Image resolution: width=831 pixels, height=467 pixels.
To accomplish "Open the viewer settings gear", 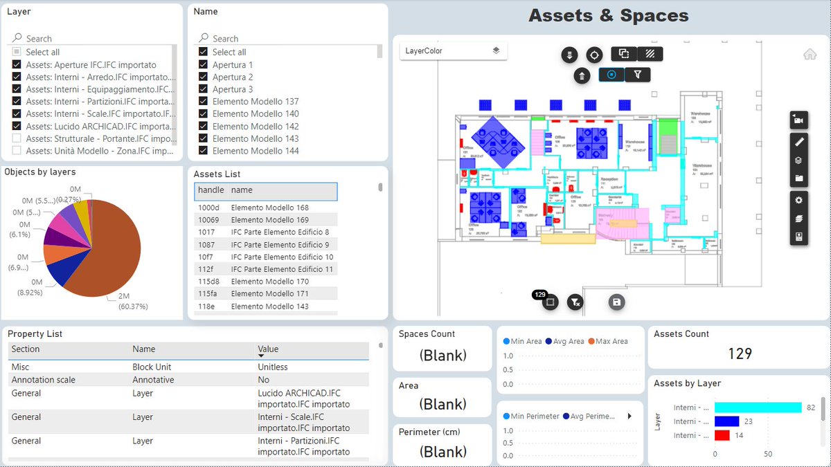I will 798,200.
